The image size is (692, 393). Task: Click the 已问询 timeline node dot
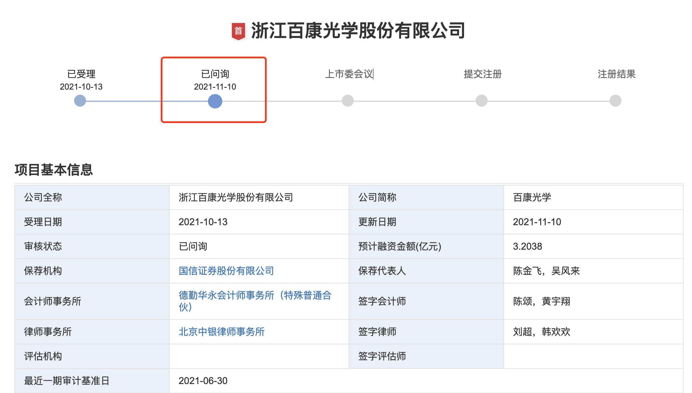tap(215, 101)
